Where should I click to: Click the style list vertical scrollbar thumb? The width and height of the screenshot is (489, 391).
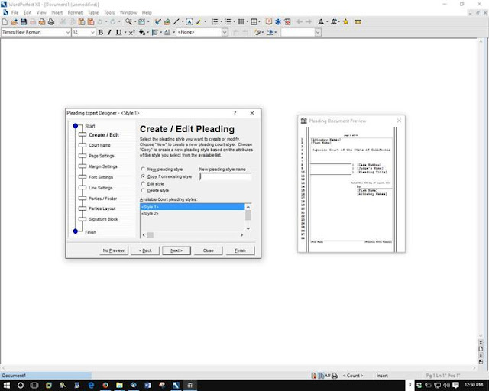coord(248,215)
